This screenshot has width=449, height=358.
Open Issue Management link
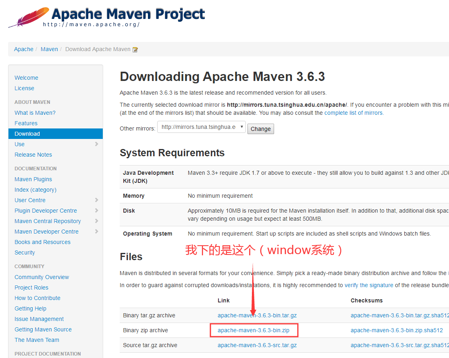coord(39,319)
